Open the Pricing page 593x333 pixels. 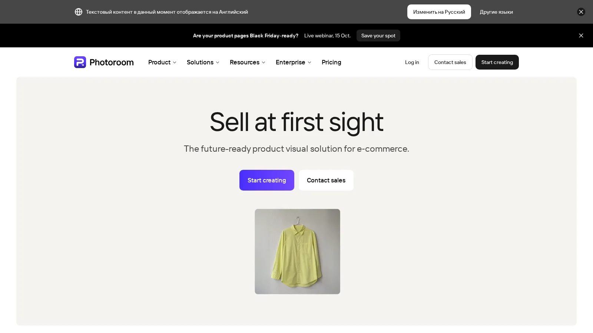[331, 62]
